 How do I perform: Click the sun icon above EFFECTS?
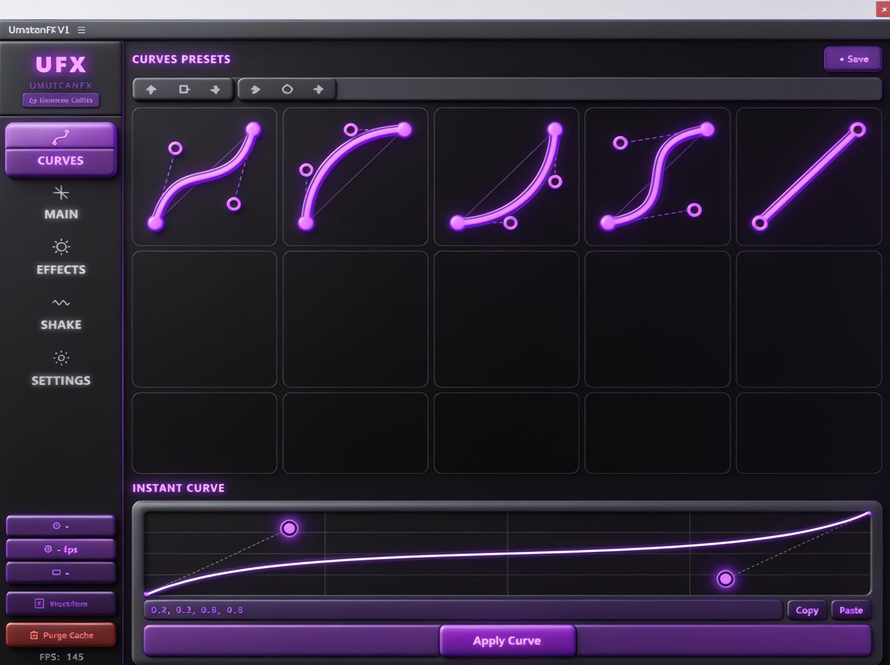(61, 247)
